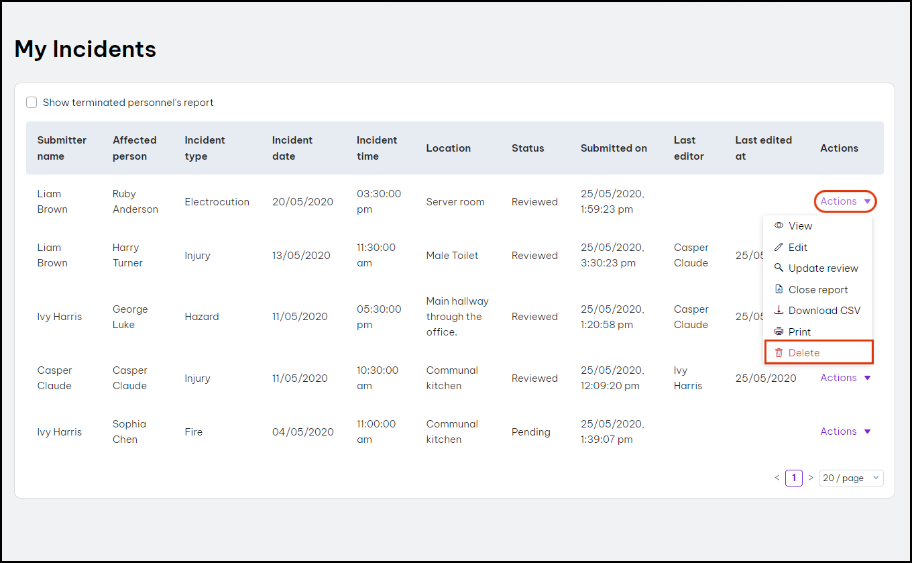Click page number 1 in pagination
The image size is (912, 563).
point(794,478)
